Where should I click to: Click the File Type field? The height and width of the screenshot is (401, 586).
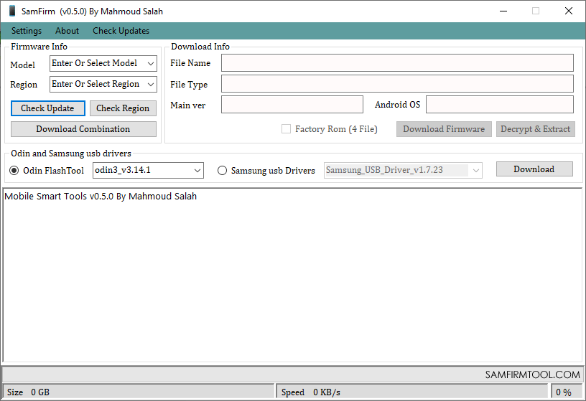point(397,84)
